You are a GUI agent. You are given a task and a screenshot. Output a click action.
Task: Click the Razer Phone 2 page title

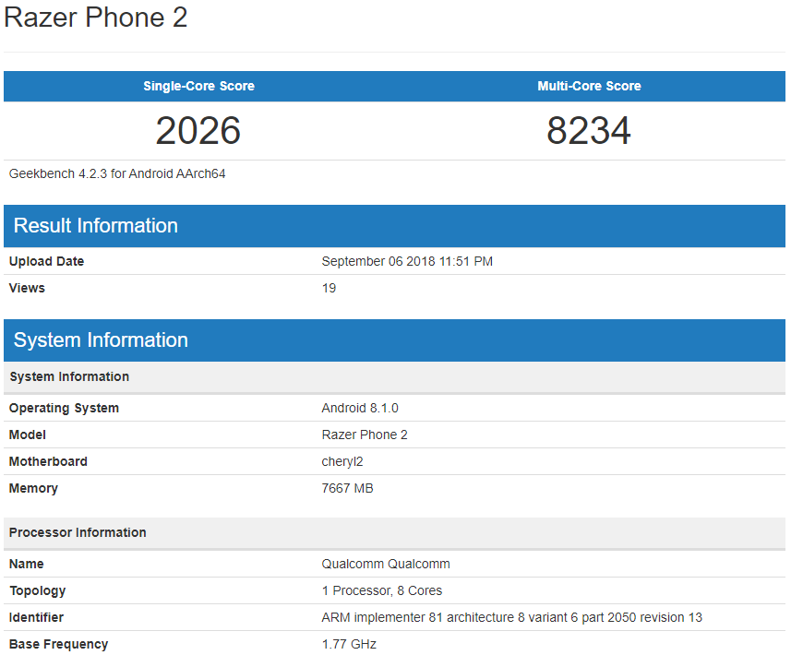click(x=95, y=18)
